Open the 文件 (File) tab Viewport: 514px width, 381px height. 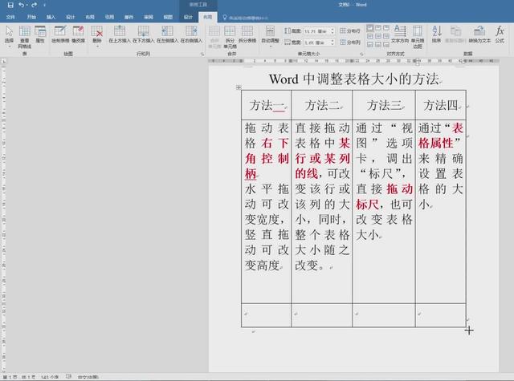(10, 17)
